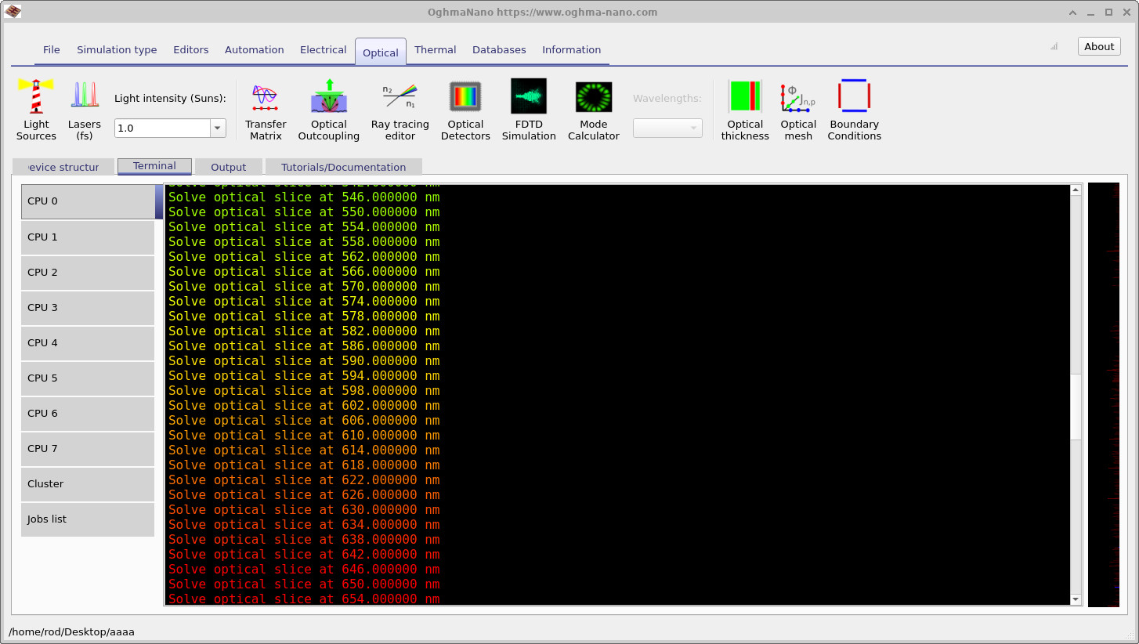Select the CPU 3 terminal
The height and width of the screenshot is (644, 1139).
tap(88, 308)
